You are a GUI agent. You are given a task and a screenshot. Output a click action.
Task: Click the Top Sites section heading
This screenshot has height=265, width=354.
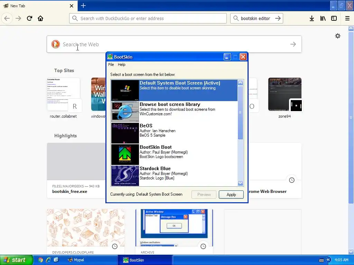64,70
